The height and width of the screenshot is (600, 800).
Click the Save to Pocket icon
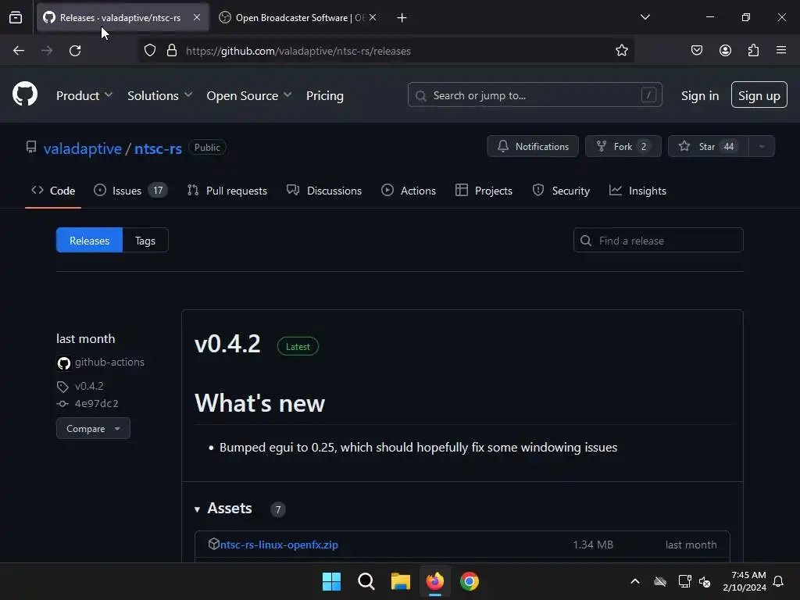[x=697, y=51]
